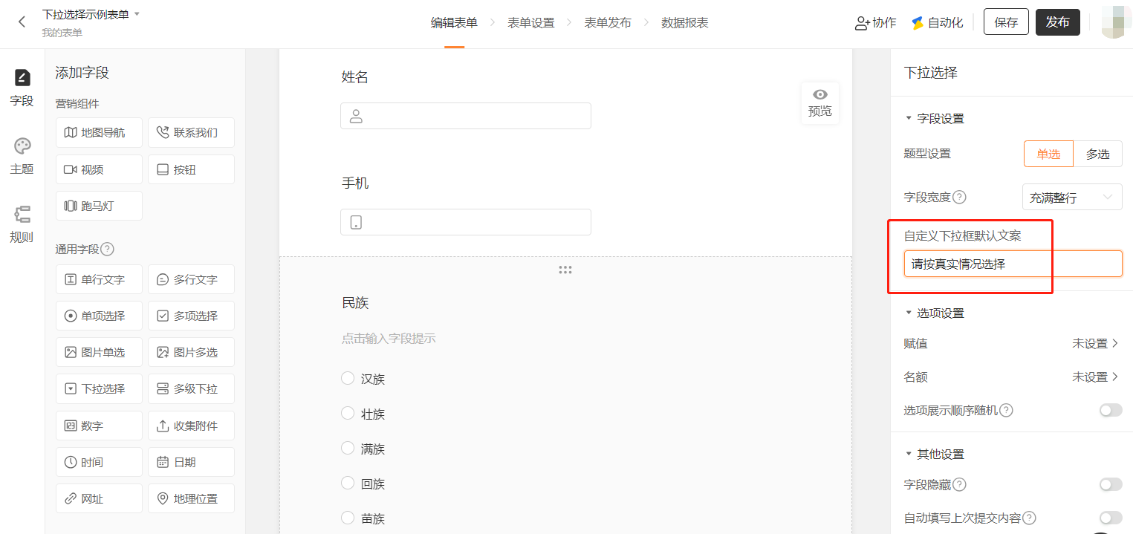Toggle 选项展示顺序随机 switch
Image resolution: width=1133 pixels, height=534 pixels.
(1111, 410)
